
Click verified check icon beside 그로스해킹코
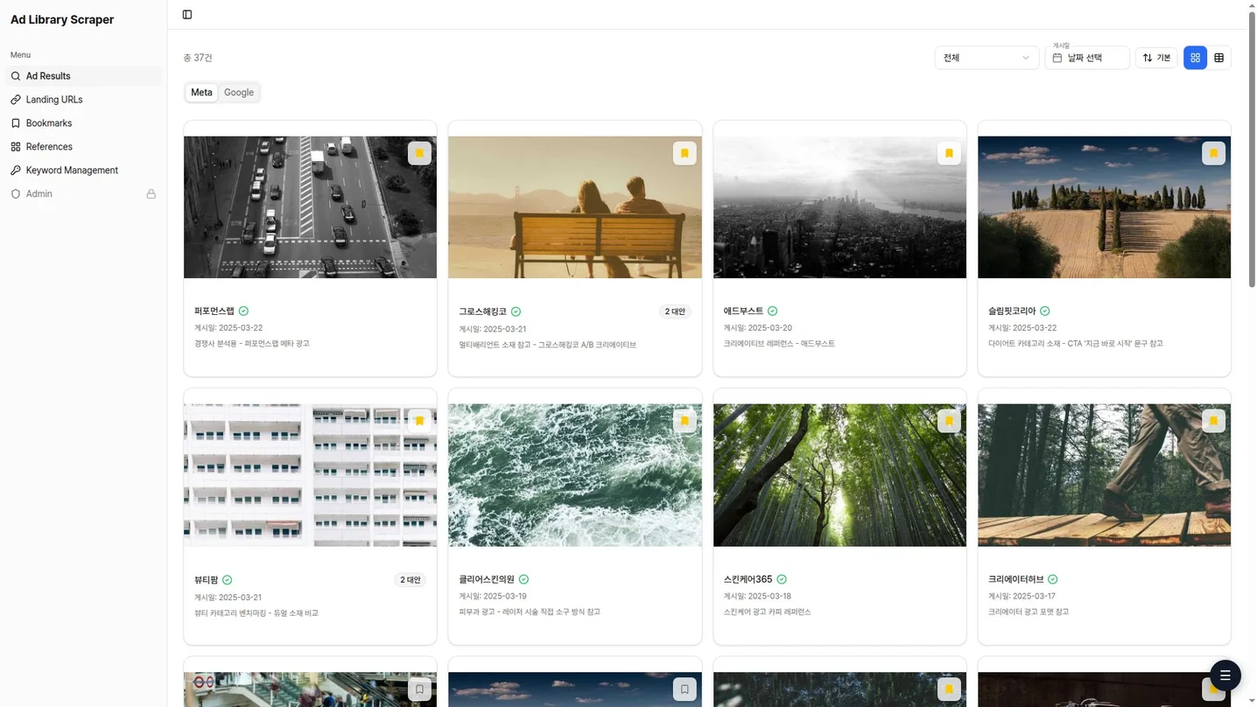[516, 311]
